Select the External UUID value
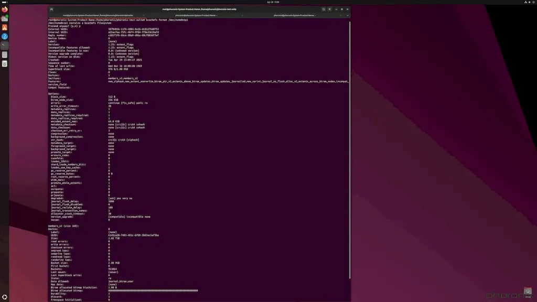The width and height of the screenshot is (537, 302). [x=133, y=29]
